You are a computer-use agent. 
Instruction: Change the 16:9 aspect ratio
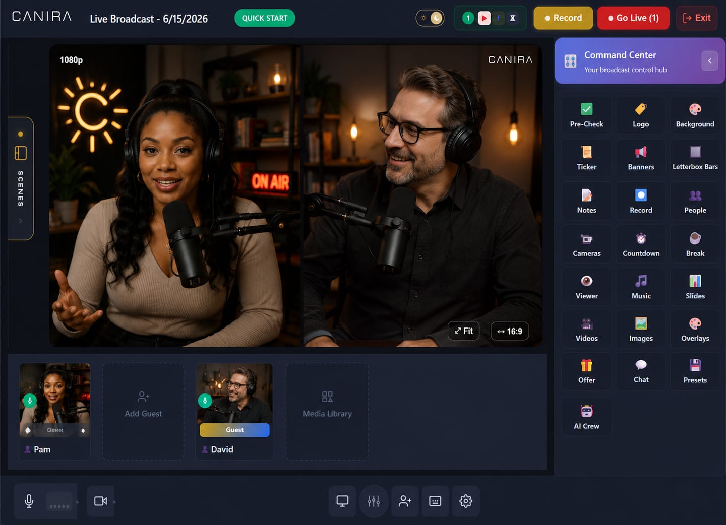[x=510, y=331]
